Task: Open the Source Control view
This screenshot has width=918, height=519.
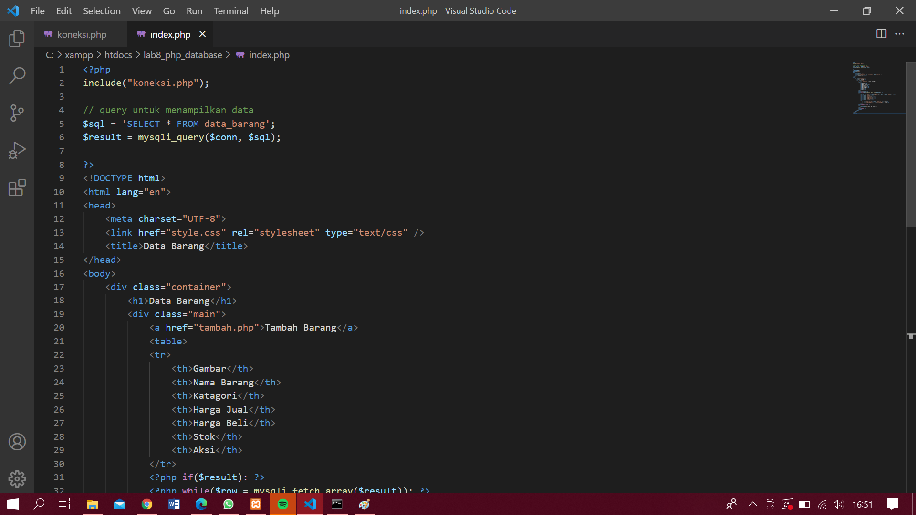Action: coord(17,113)
